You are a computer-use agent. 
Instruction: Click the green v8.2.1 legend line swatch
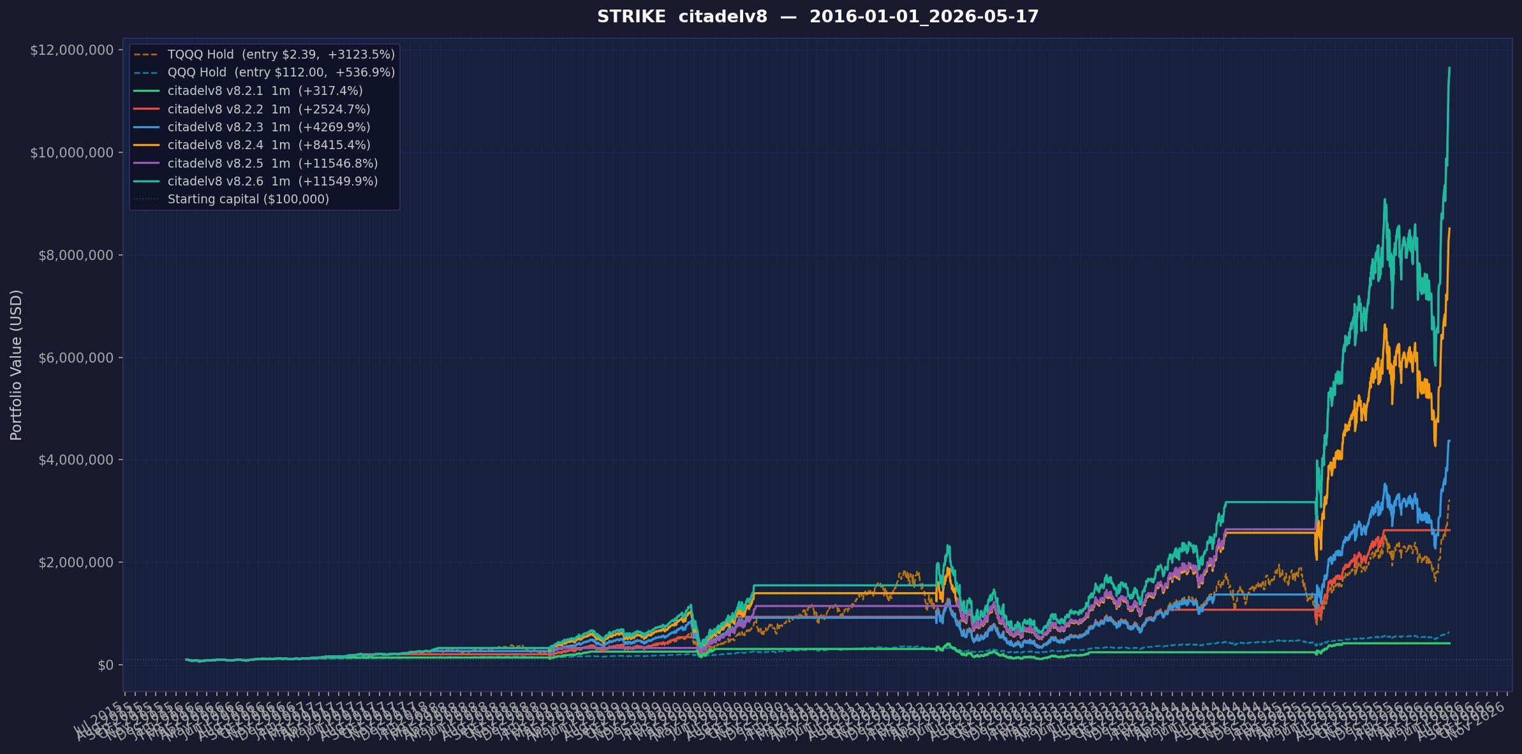pyautogui.click(x=146, y=91)
